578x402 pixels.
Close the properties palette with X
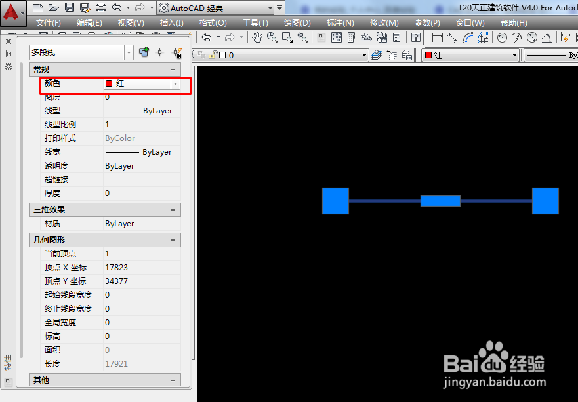tap(9, 41)
